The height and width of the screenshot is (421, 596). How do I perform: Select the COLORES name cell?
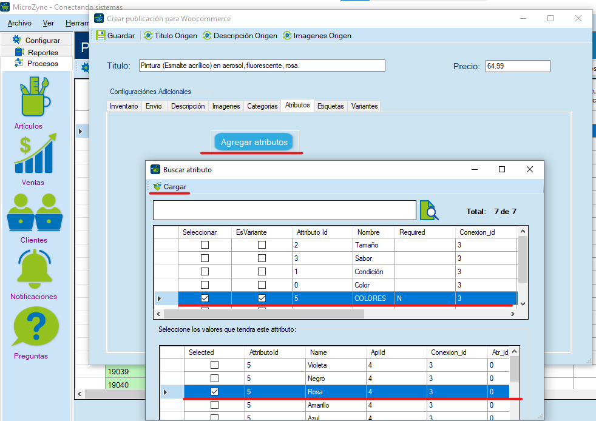point(374,298)
